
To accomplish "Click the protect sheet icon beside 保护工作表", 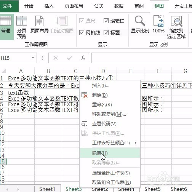I will (85, 133).
